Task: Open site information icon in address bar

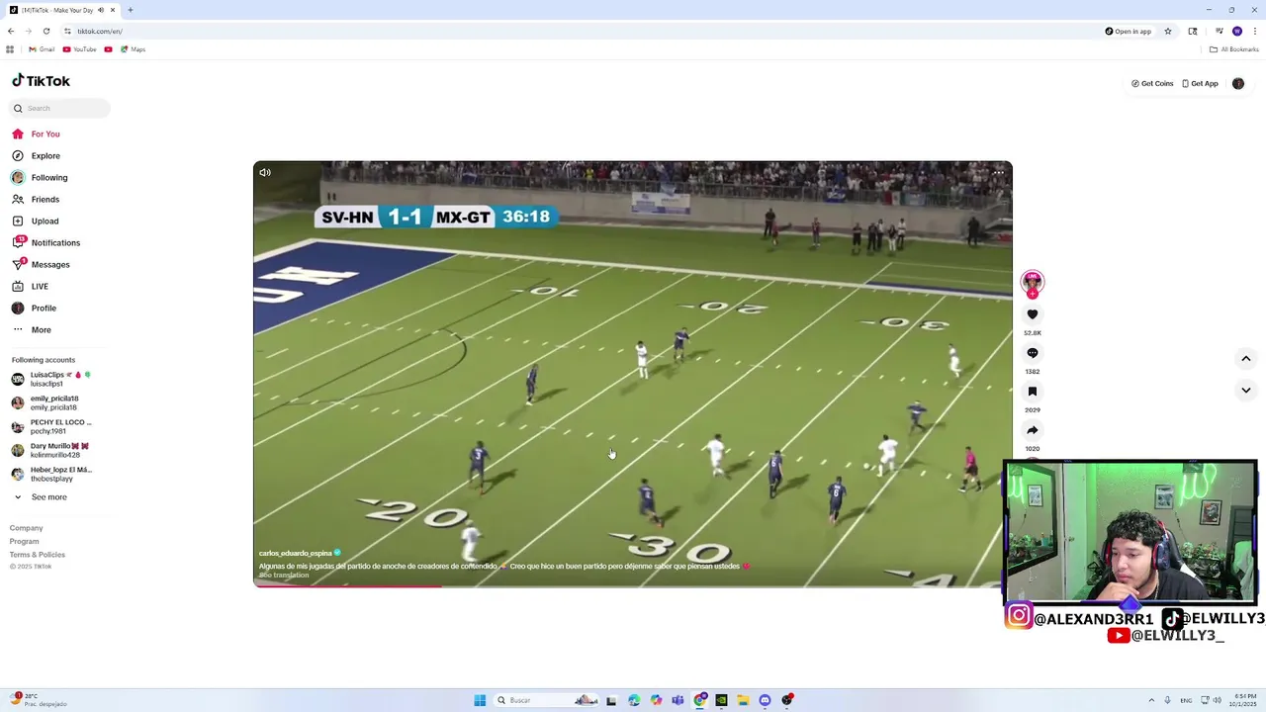Action: pyautogui.click(x=67, y=31)
